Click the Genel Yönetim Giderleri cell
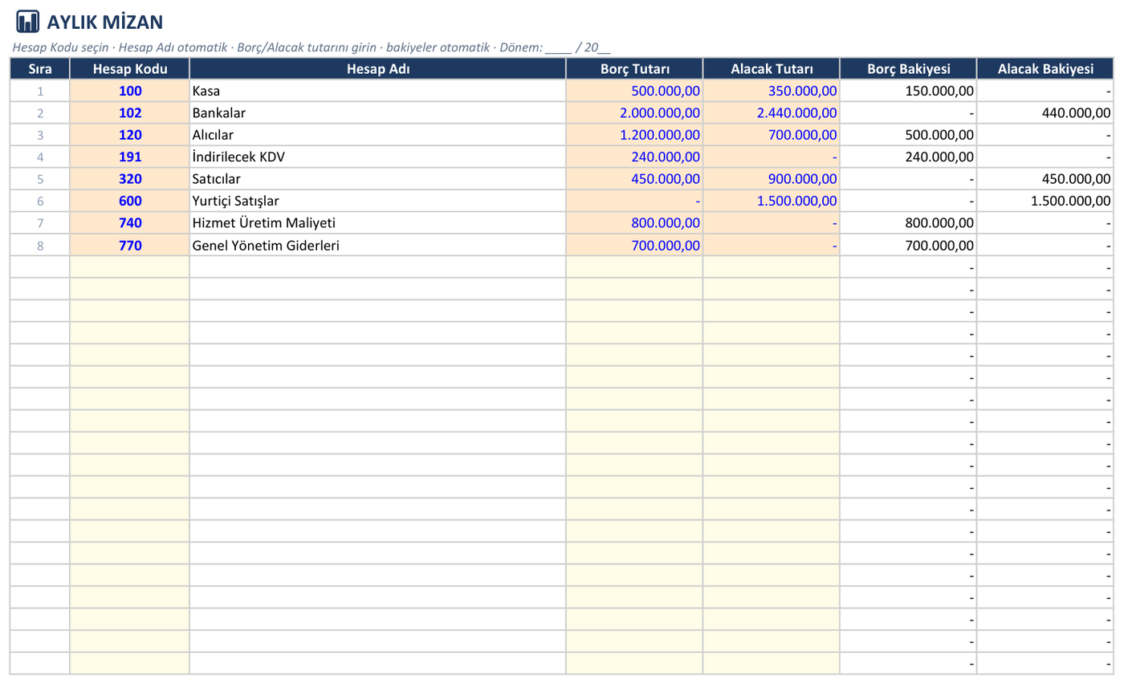 pyautogui.click(x=378, y=246)
